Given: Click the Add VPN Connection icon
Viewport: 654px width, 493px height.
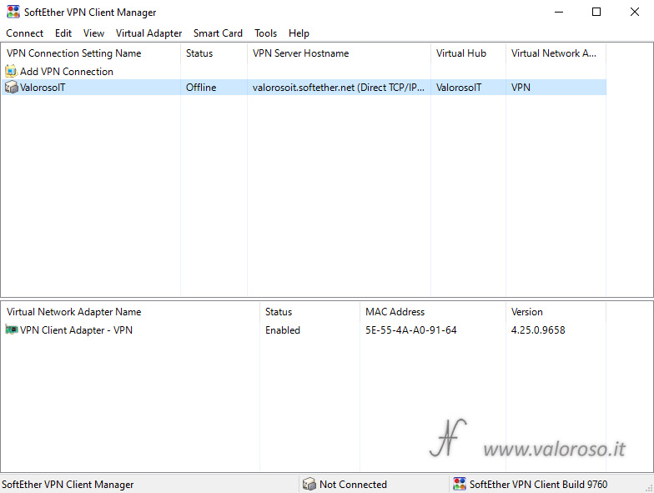Looking at the screenshot, I should click(12, 72).
